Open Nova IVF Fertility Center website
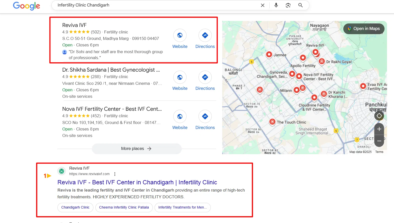 (180, 116)
